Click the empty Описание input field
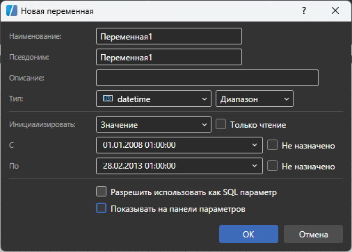The height and width of the screenshot is (252, 352). tap(207, 78)
